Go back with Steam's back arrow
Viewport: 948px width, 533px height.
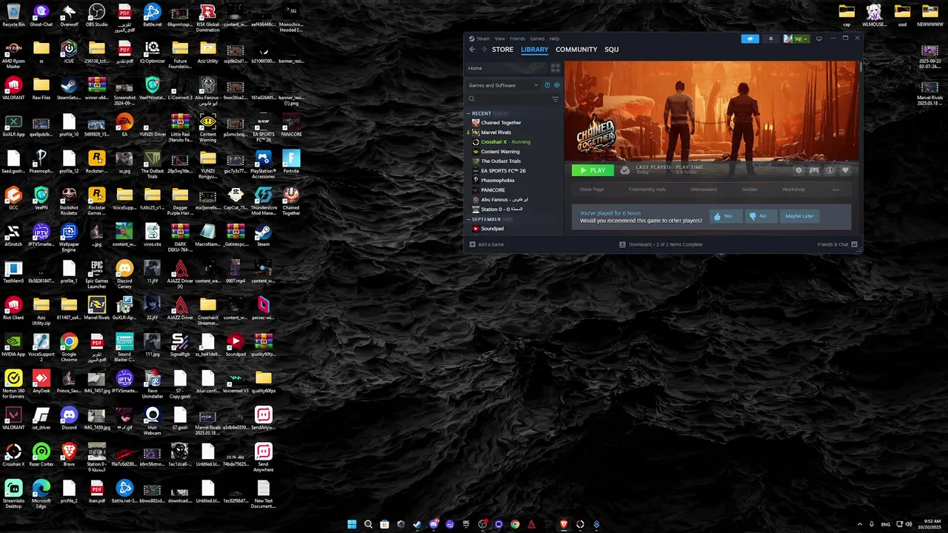point(472,50)
